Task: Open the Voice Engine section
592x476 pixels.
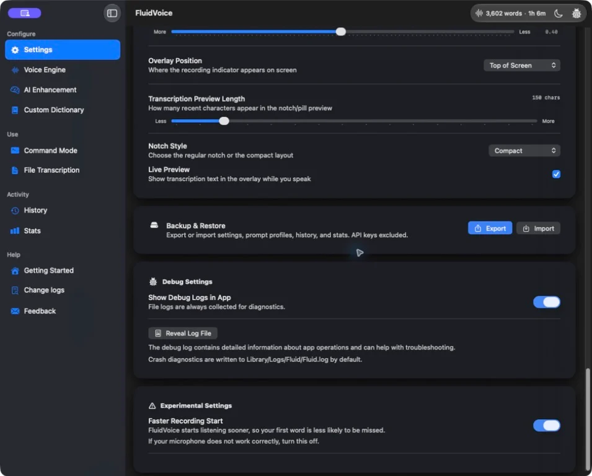Action: pos(63,70)
